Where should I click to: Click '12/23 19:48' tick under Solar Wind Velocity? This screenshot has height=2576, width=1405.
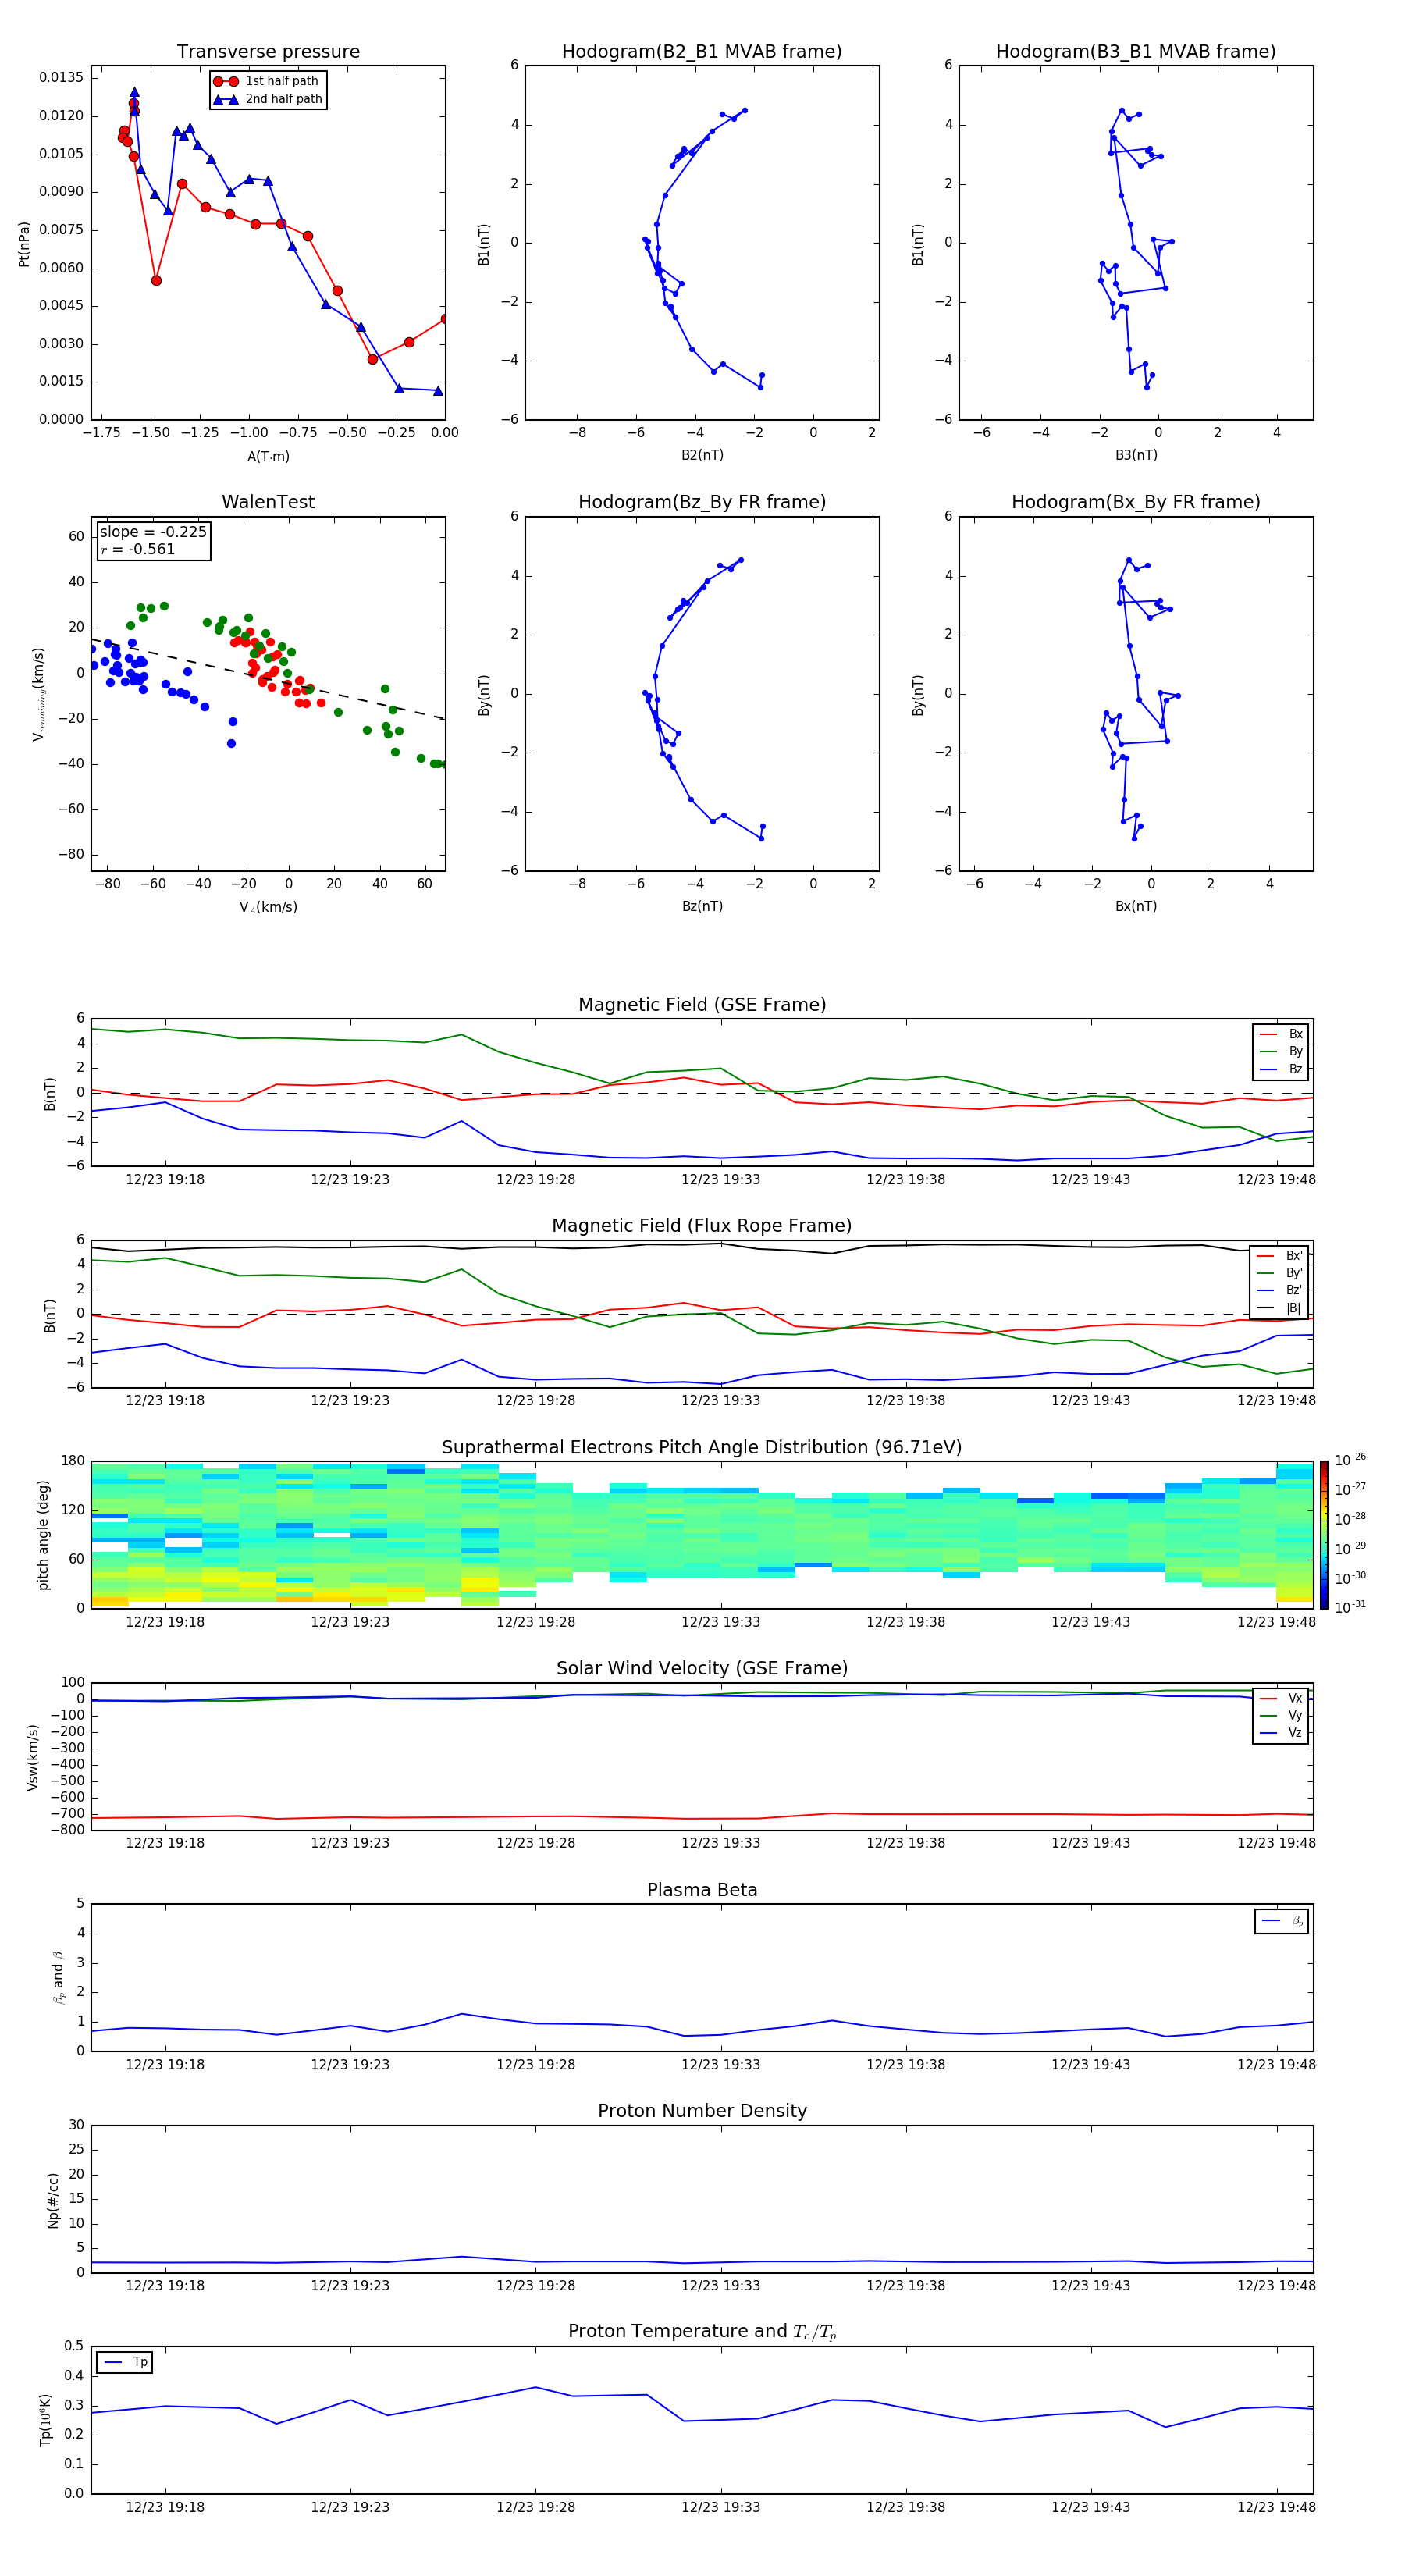(1277, 1843)
